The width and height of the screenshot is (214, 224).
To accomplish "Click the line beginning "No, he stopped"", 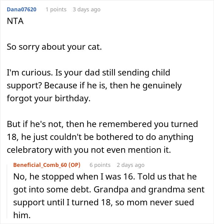I will pyautogui.click(x=105, y=176).
